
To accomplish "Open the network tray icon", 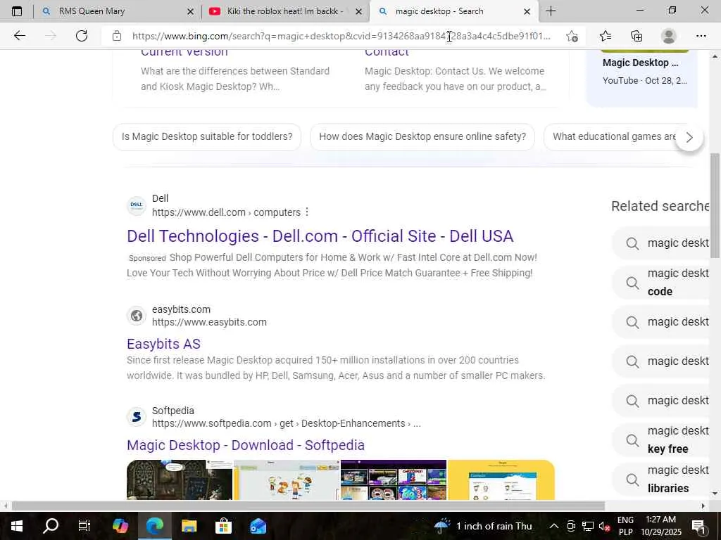I will point(588,526).
